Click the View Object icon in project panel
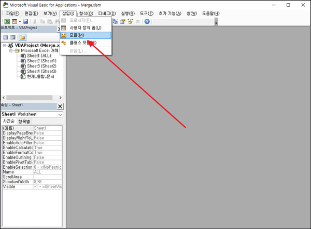The height and width of the screenshot is (229, 311). tap(13, 37)
